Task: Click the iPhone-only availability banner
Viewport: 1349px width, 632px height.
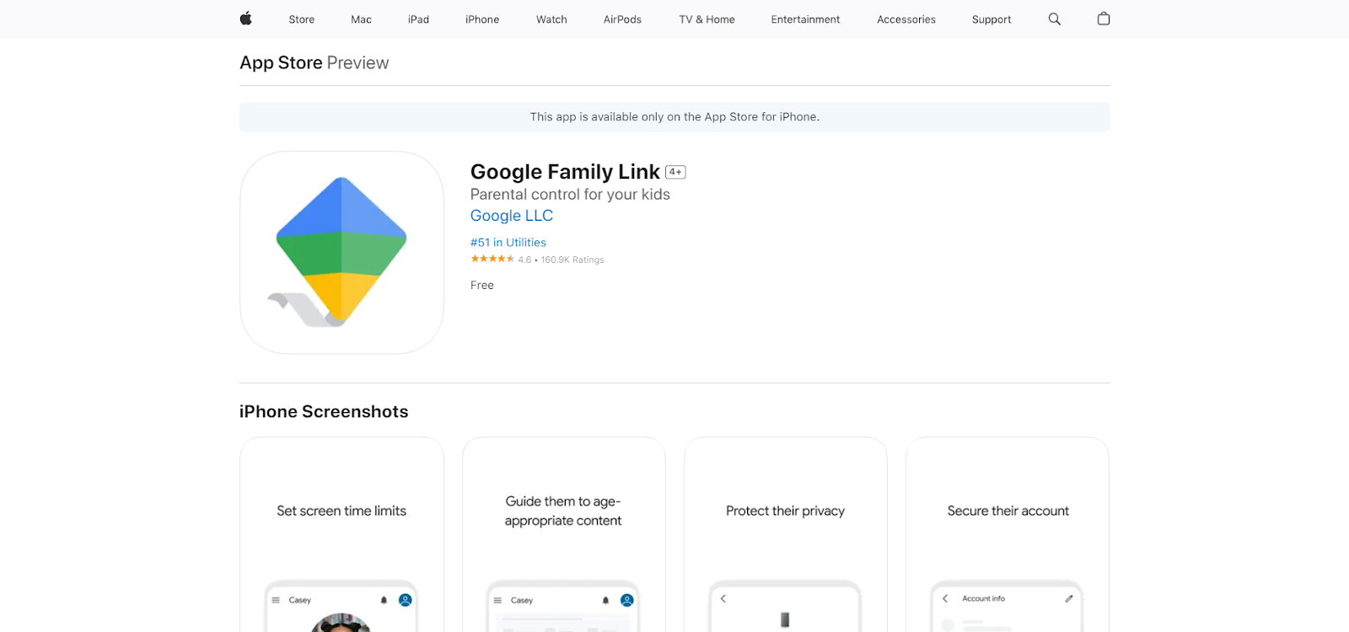Action: [x=674, y=117]
